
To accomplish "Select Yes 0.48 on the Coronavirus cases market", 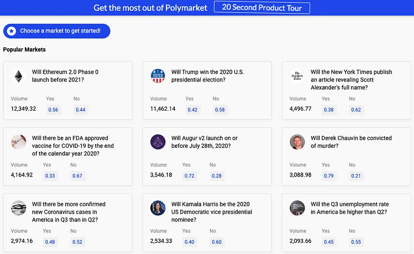I will pyautogui.click(x=50, y=242).
